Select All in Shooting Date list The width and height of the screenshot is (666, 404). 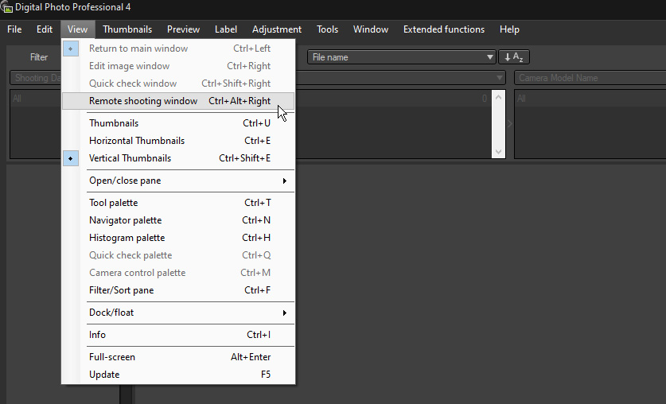(x=17, y=99)
